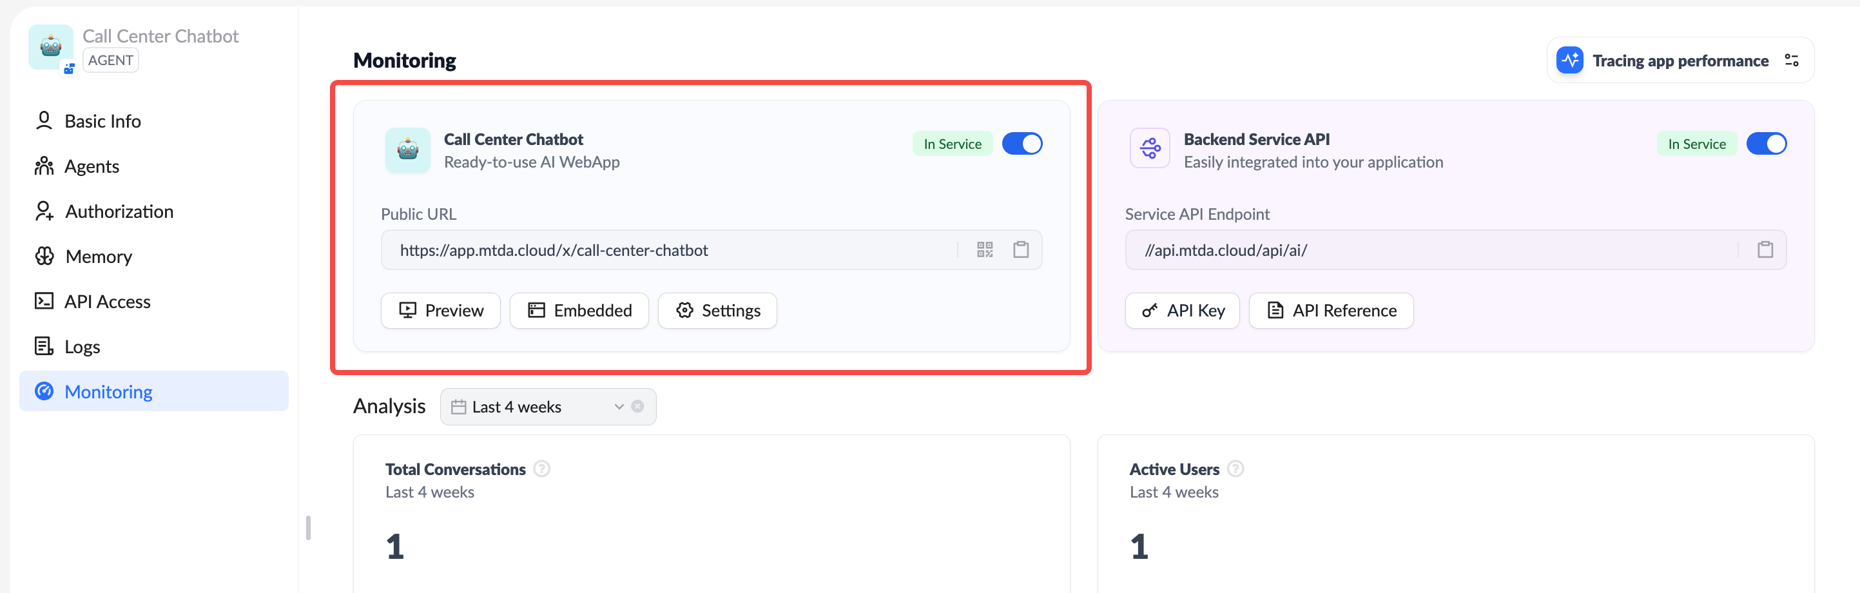Click inside the Public URL field
Viewport: 1860px width, 593px height.
tap(650, 249)
